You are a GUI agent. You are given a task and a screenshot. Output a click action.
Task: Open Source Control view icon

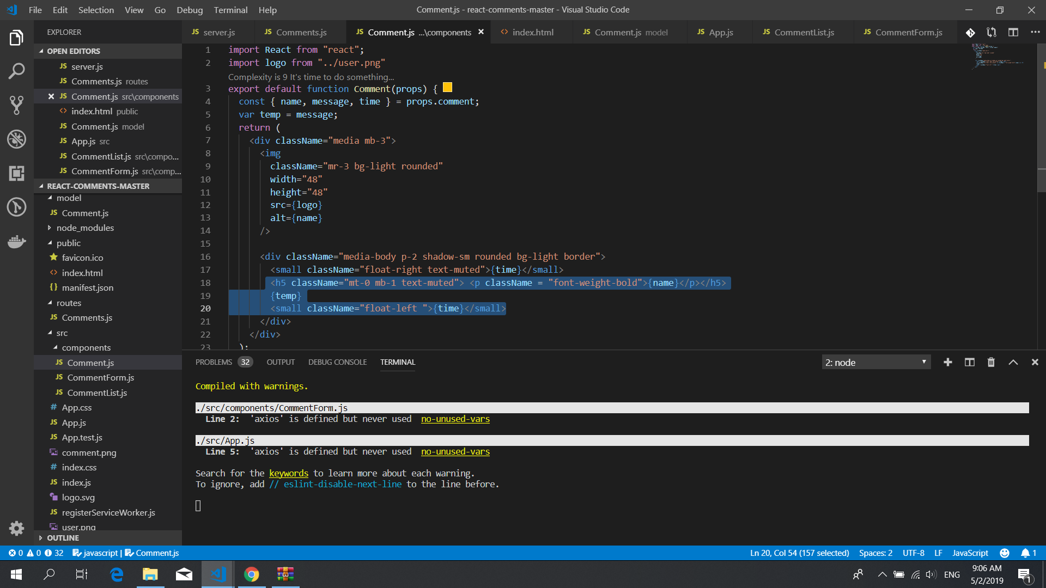click(16, 105)
